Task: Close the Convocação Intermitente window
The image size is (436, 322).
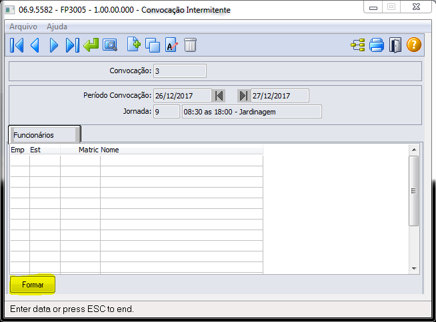Action: [x=416, y=7]
